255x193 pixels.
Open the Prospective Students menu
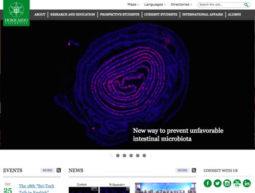point(119,14)
